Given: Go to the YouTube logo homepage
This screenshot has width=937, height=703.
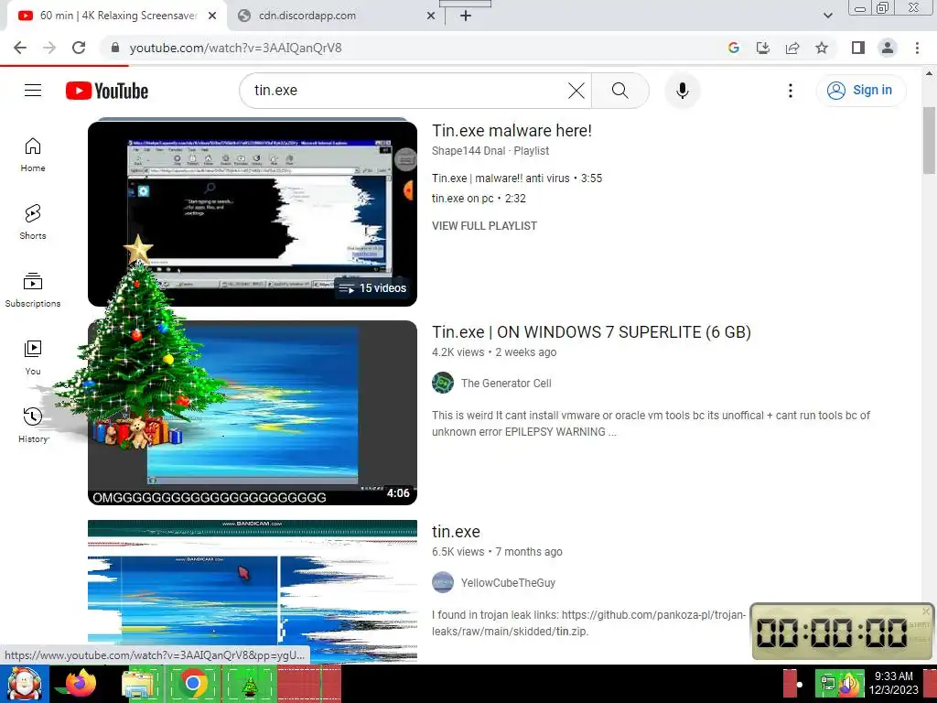Looking at the screenshot, I should (x=107, y=91).
